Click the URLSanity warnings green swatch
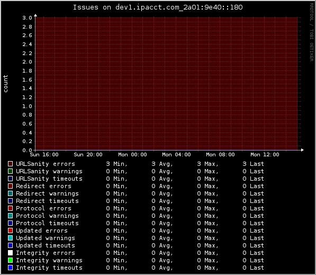 (10, 171)
